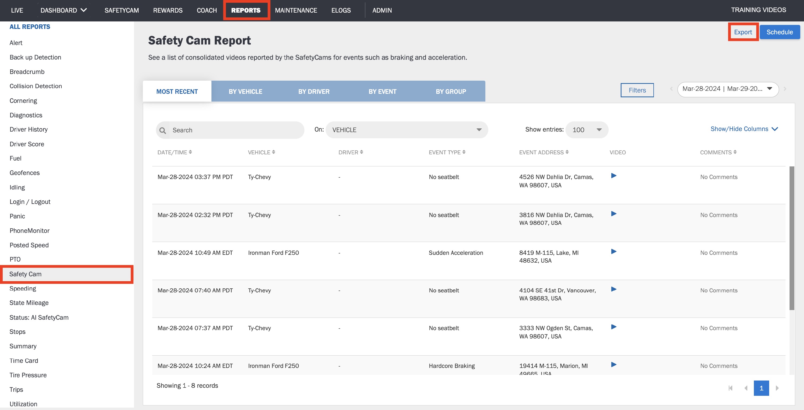This screenshot has height=410, width=804.
Task: Open the Diagnostics report
Action: pyautogui.click(x=26, y=115)
